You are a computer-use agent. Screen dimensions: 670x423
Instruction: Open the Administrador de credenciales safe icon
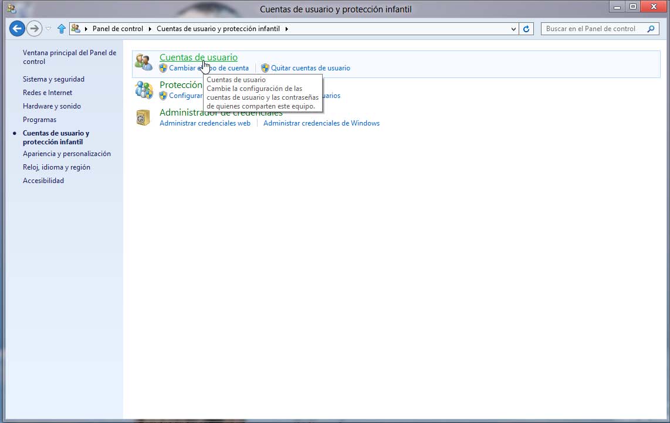point(144,117)
